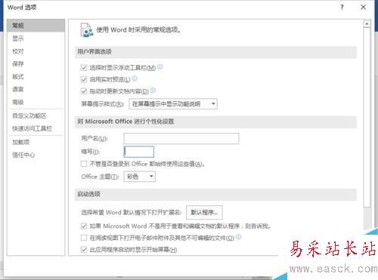Click the general options header icon
Screen dimensions: 378x280
pyautogui.click(x=87, y=30)
